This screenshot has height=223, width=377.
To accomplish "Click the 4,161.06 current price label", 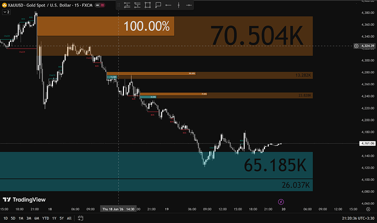I will pos(367,143).
